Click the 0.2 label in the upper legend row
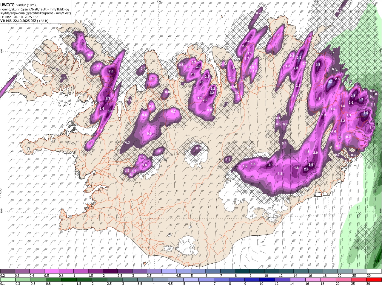Viewport: 382px width, 286px height. coord(2,276)
